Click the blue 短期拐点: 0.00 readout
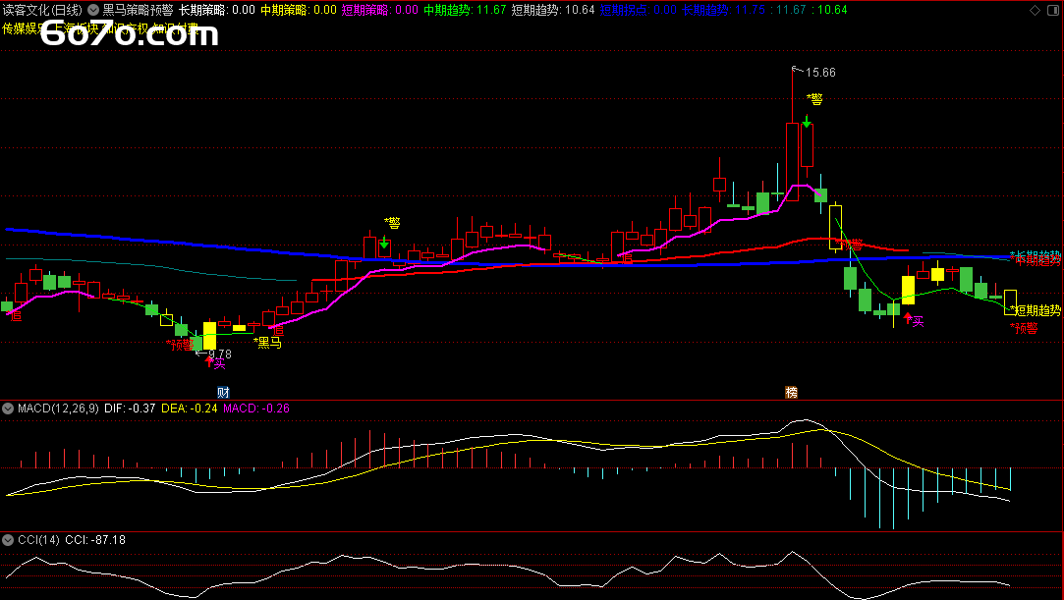The width and height of the screenshot is (1064, 600). [x=639, y=10]
